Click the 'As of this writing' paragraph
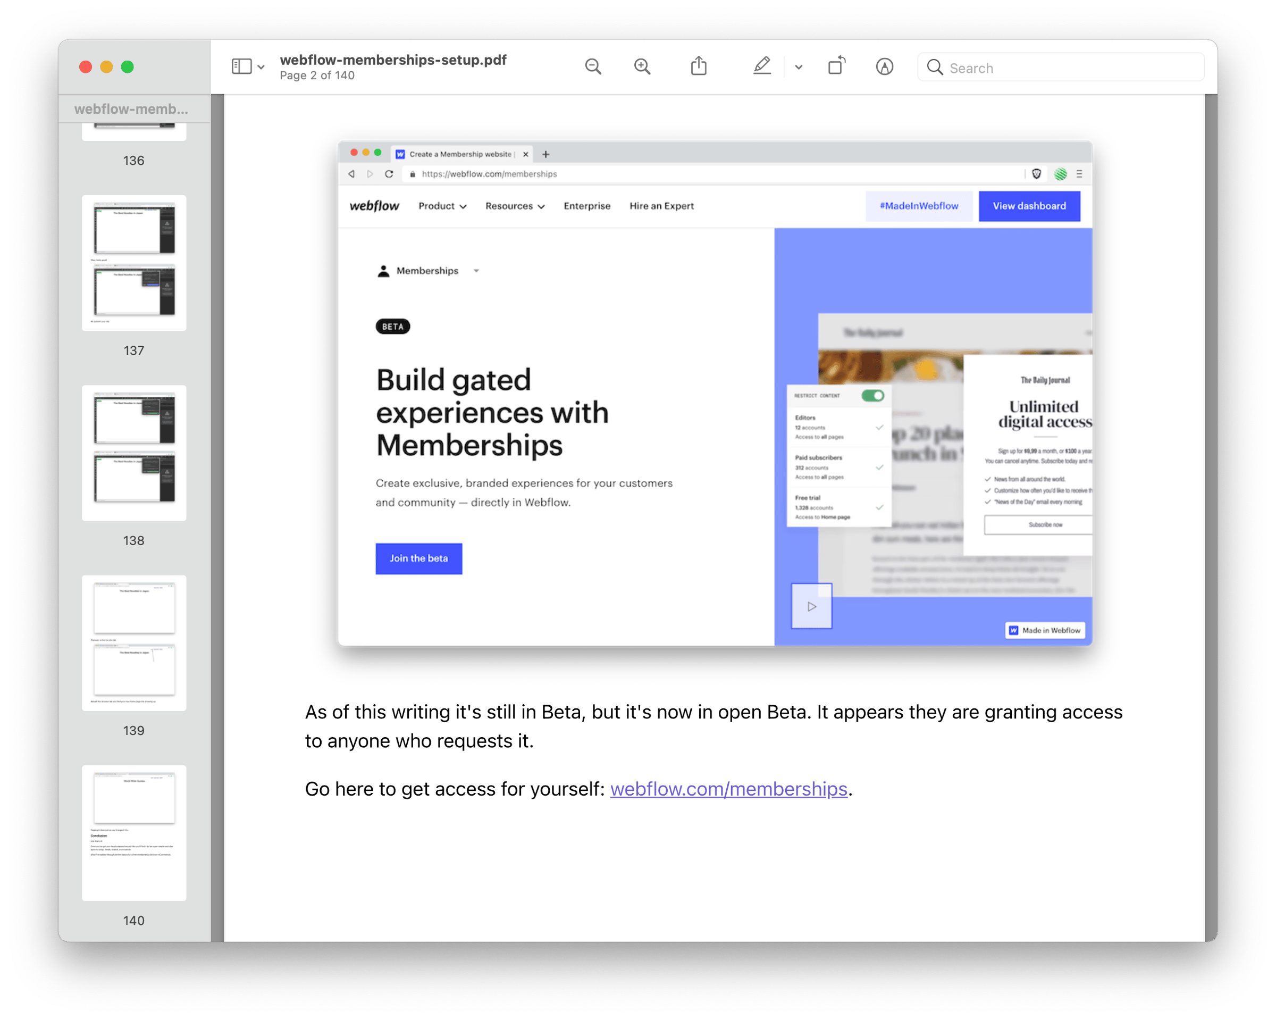 (x=713, y=726)
